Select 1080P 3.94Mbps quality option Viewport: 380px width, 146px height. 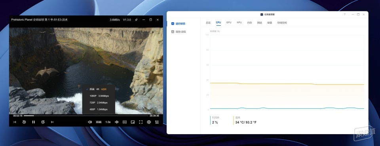[x=99, y=96]
